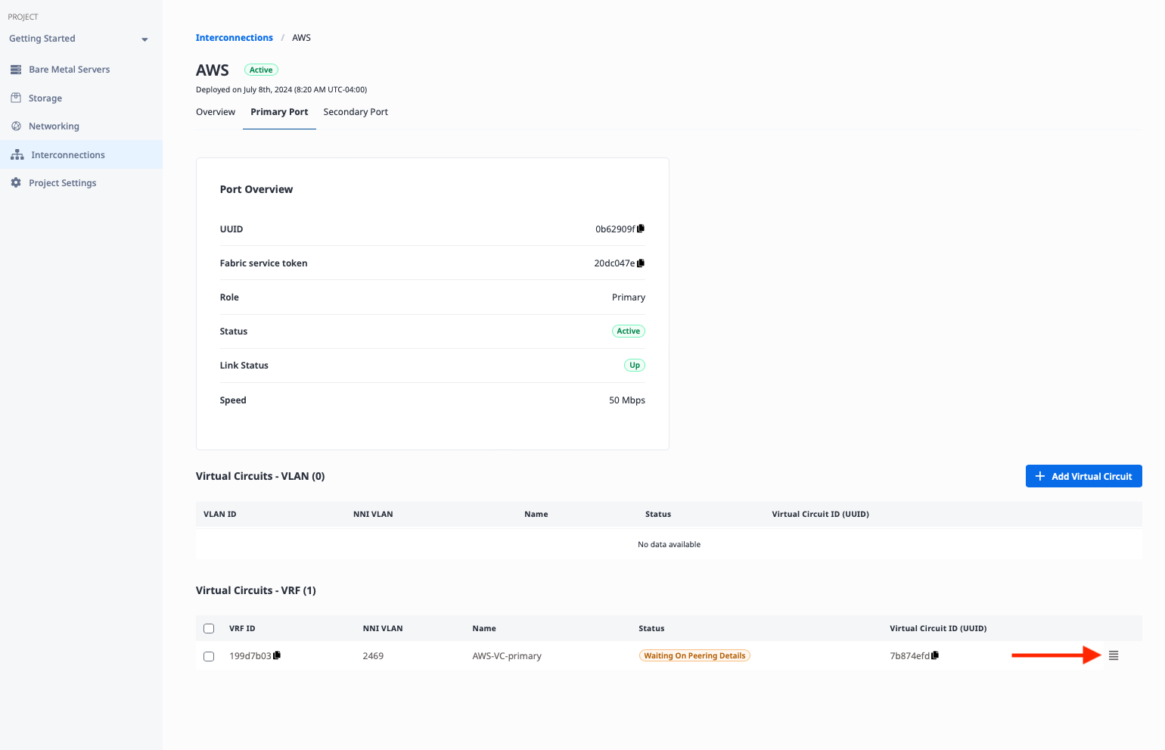The width and height of the screenshot is (1165, 750).
Task: Click the VLAN table Name column header
Action: [536, 514]
